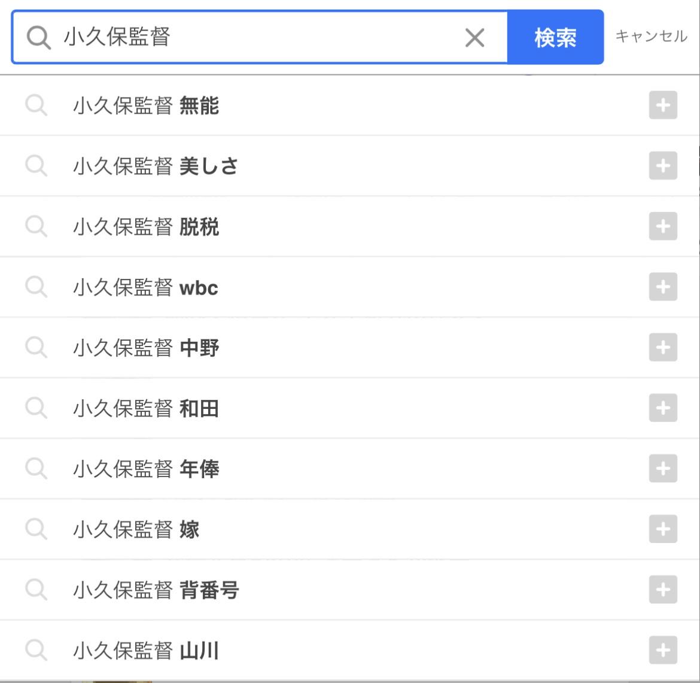Add the 無能 suggestion using its plus icon

(x=663, y=106)
